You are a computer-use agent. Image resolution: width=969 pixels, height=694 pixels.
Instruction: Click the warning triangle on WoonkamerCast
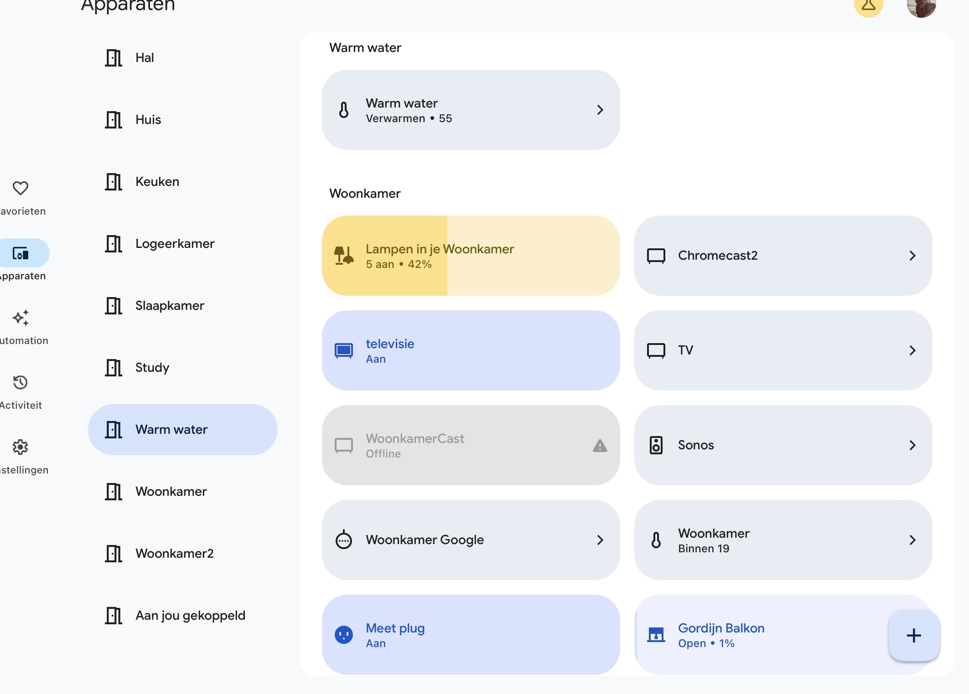[x=600, y=446]
